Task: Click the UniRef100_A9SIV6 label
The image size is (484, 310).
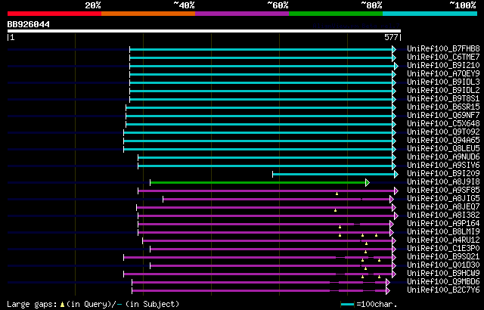Action: pos(443,166)
